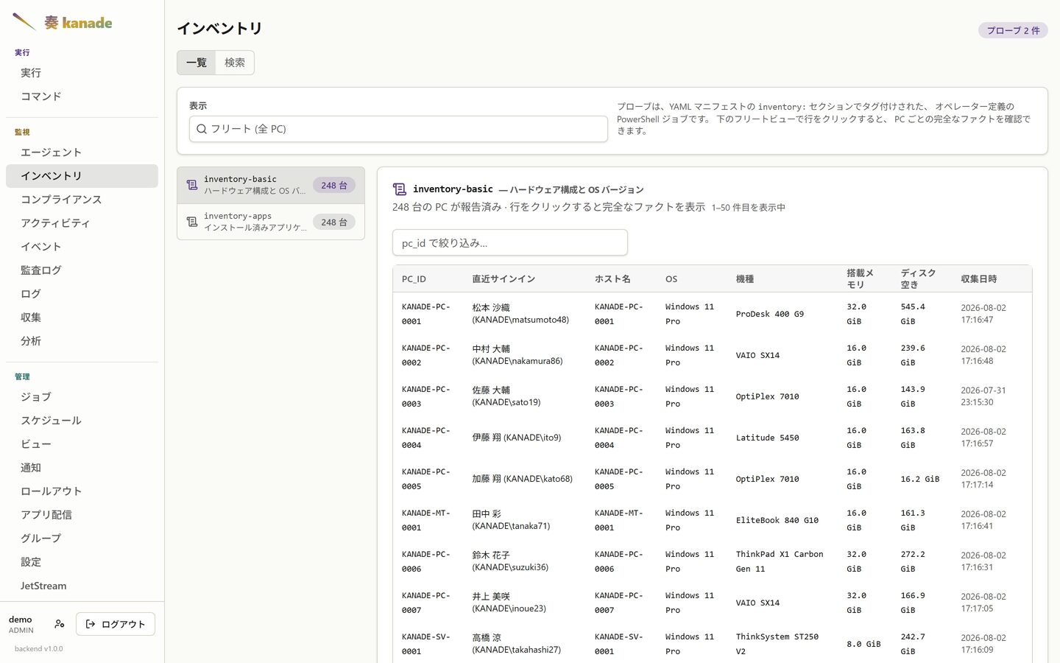Navigate to アプリ配信

point(82,515)
